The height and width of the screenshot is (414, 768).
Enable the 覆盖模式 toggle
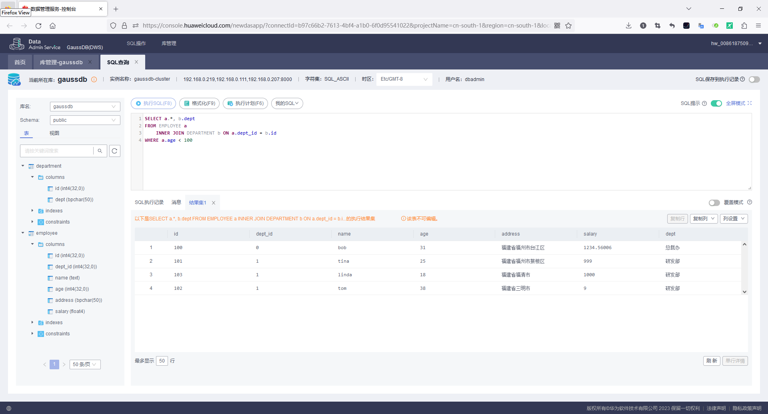(x=714, y=203)
